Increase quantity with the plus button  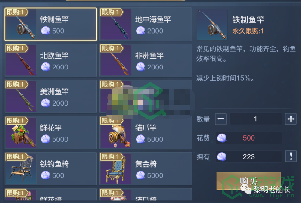click(291, 119)
